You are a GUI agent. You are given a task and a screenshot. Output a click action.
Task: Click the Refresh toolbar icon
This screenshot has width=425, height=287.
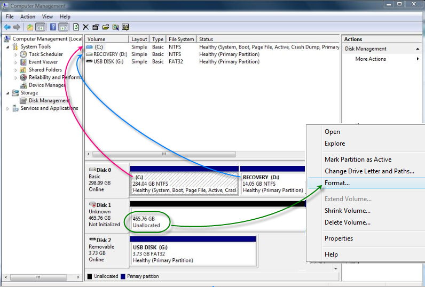pyautogui.click(x=76, y=27)
